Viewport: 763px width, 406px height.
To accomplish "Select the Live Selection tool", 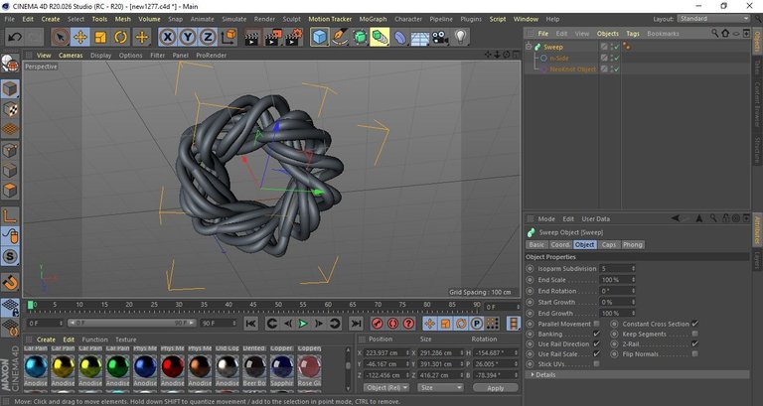I will [x=60, y=37].
